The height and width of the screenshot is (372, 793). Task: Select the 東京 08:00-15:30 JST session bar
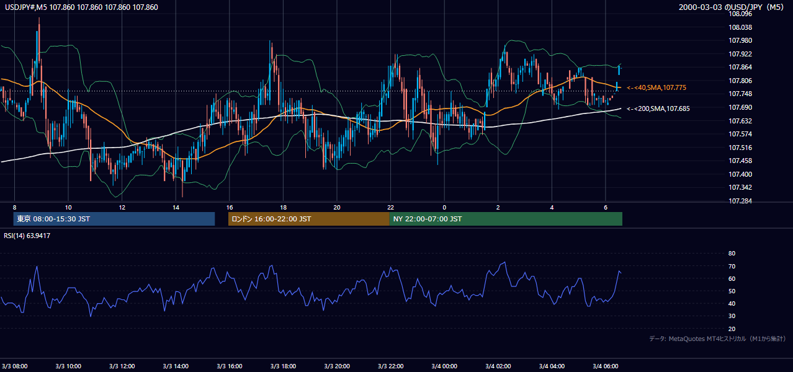pos(114,219)
